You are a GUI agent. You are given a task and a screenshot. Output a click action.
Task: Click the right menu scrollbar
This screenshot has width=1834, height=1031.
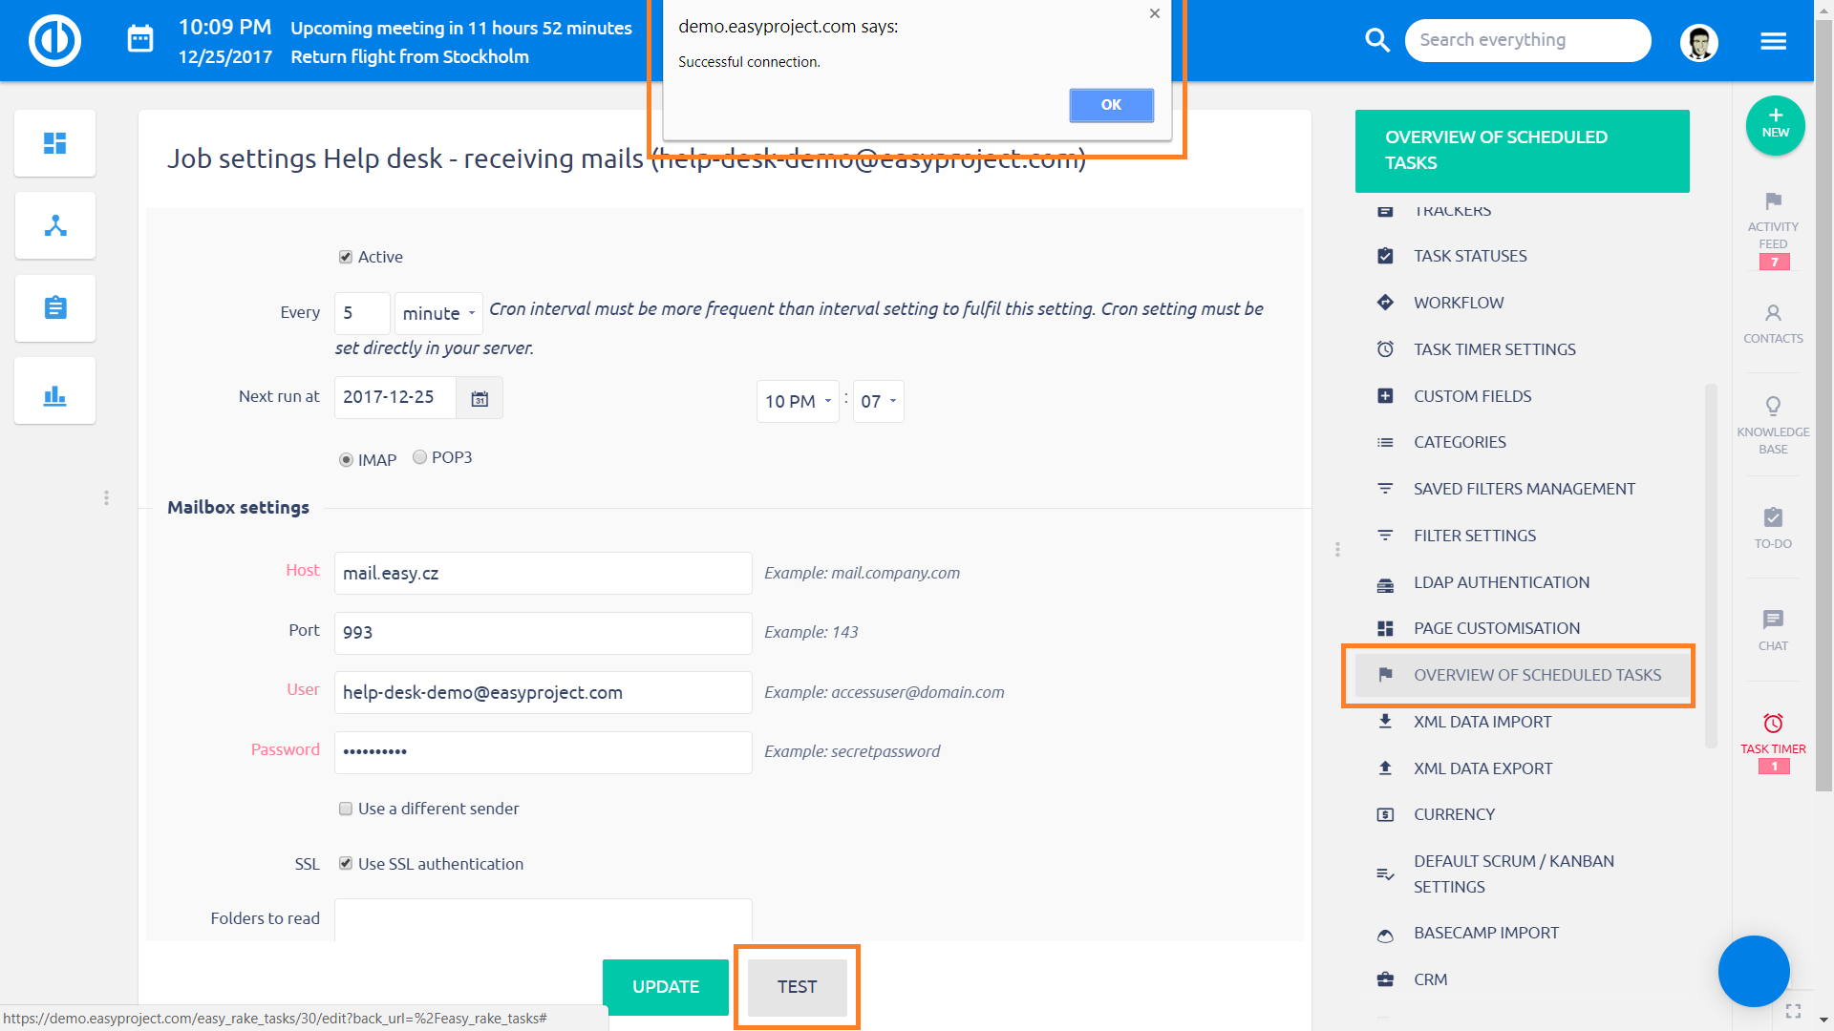point(1711,565)
